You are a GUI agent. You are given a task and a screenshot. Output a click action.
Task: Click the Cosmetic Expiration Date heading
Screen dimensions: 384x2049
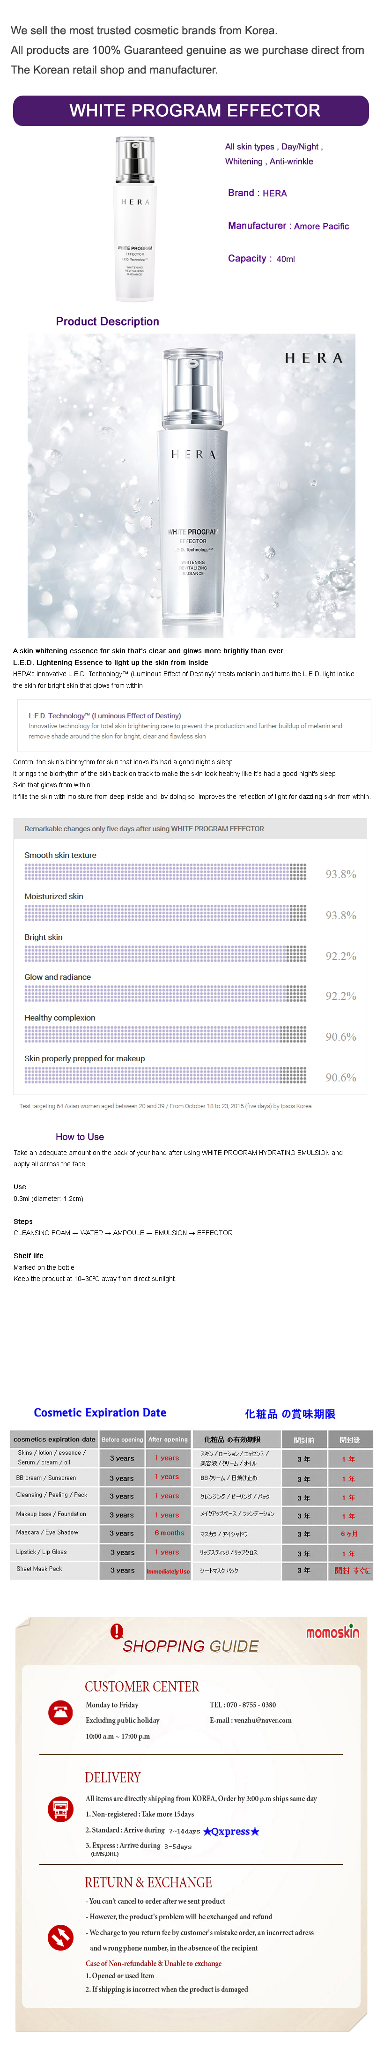(100, 1413)
